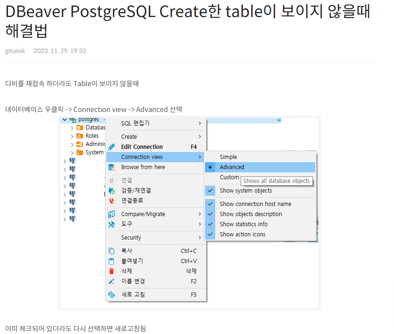Screen dimensions: 394x334
Task: Click the Administer folder icon
Action: tap(80, 144)
